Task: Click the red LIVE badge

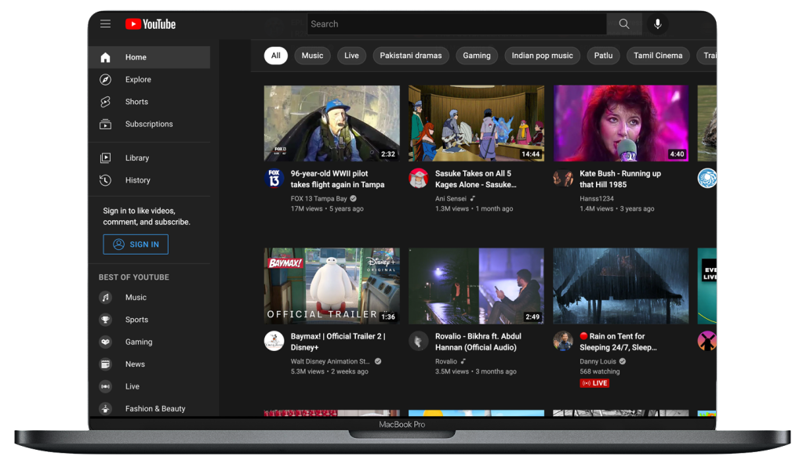Action: pos(594,383)
